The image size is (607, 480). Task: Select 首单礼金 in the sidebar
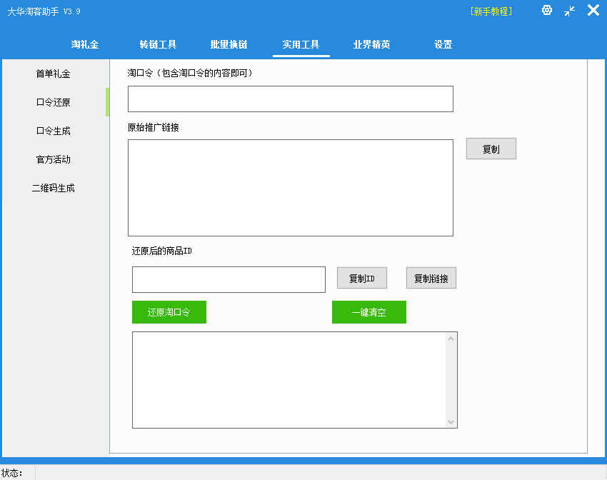54,74
